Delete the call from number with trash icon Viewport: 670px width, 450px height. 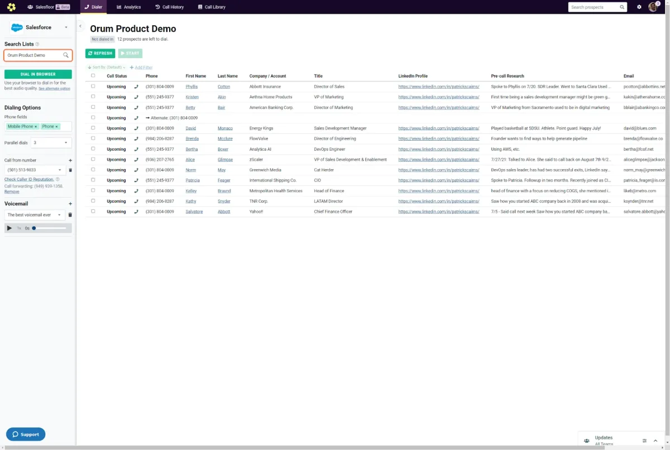[70, 170]
